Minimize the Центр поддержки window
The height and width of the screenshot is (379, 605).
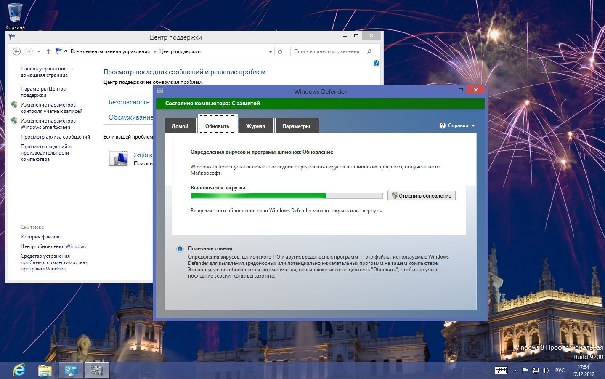click(x=345, y=36)
